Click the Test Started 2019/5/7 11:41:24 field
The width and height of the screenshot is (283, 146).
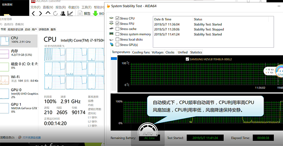point(205,138)
